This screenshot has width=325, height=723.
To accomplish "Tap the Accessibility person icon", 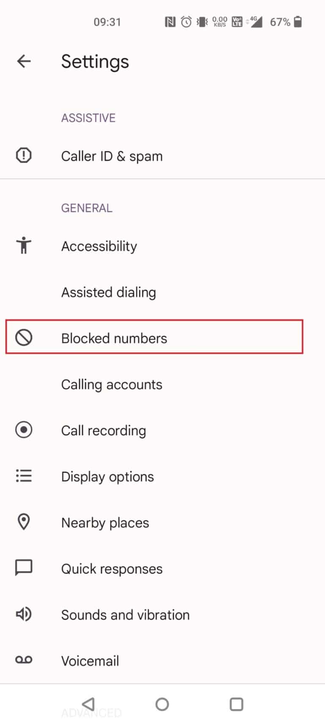I will coord(24,245).
